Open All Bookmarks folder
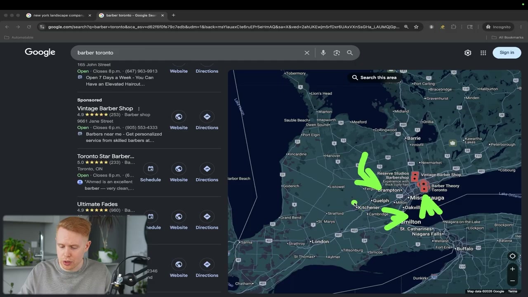 coord(507,38)
